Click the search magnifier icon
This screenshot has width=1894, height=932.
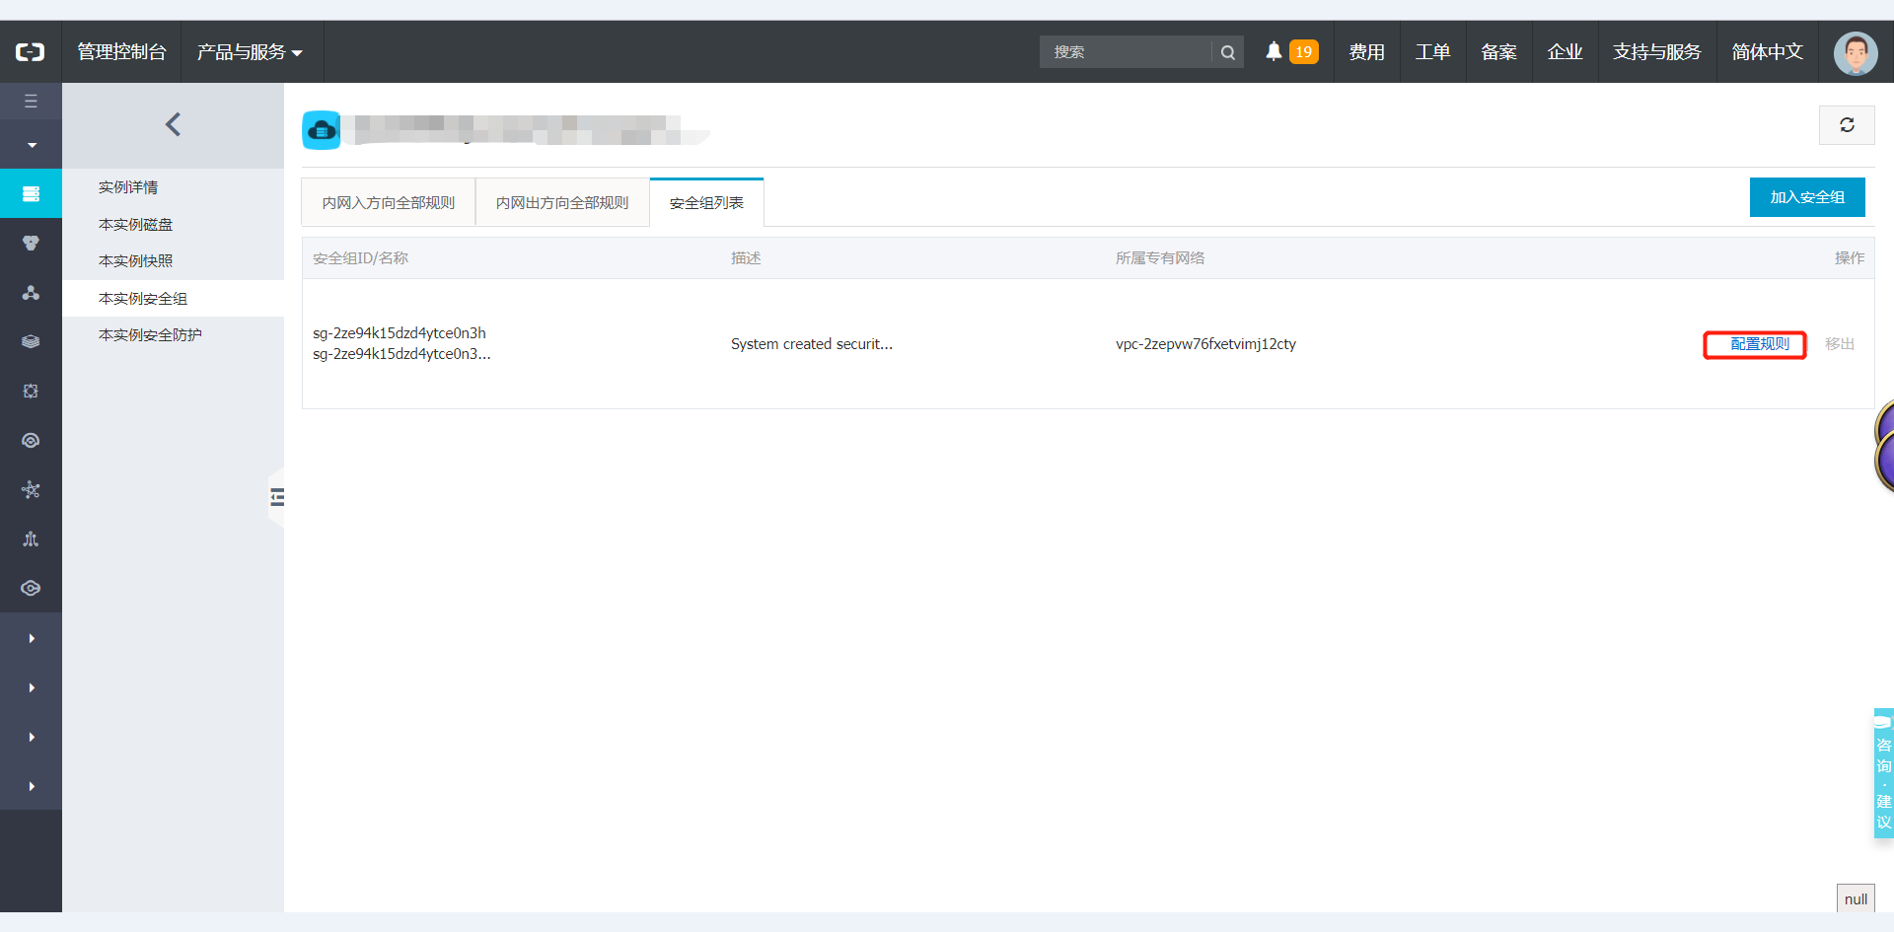1228,52
